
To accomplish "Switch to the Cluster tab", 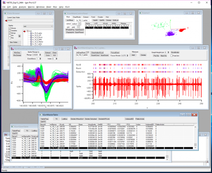I will (100, 17).
